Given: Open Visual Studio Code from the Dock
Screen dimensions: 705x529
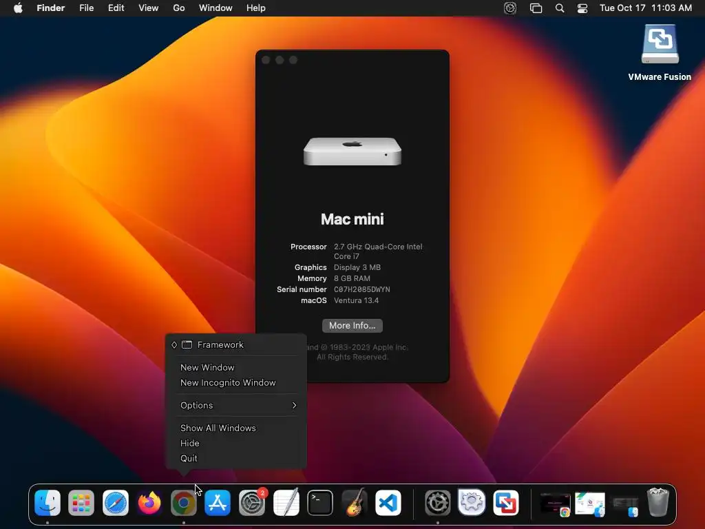Looking at the screenshot, I should [388, 502].
